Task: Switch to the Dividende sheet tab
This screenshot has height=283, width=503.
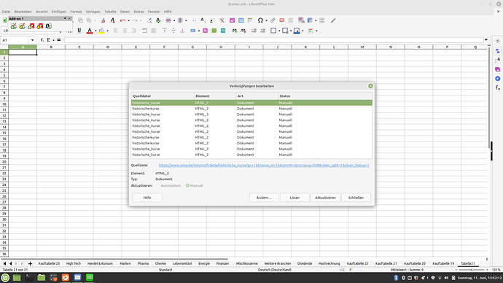Action: pyautogui.click(x=305, y=263)
